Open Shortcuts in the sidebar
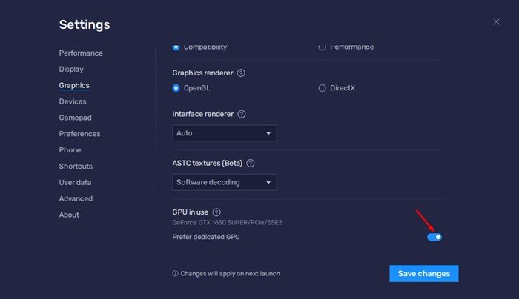The image size is (519, 299). (x=76, y=167)
